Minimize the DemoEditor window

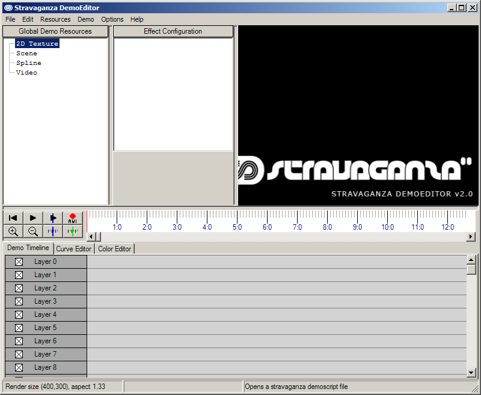pyautogui.click(x=452, y=8)
